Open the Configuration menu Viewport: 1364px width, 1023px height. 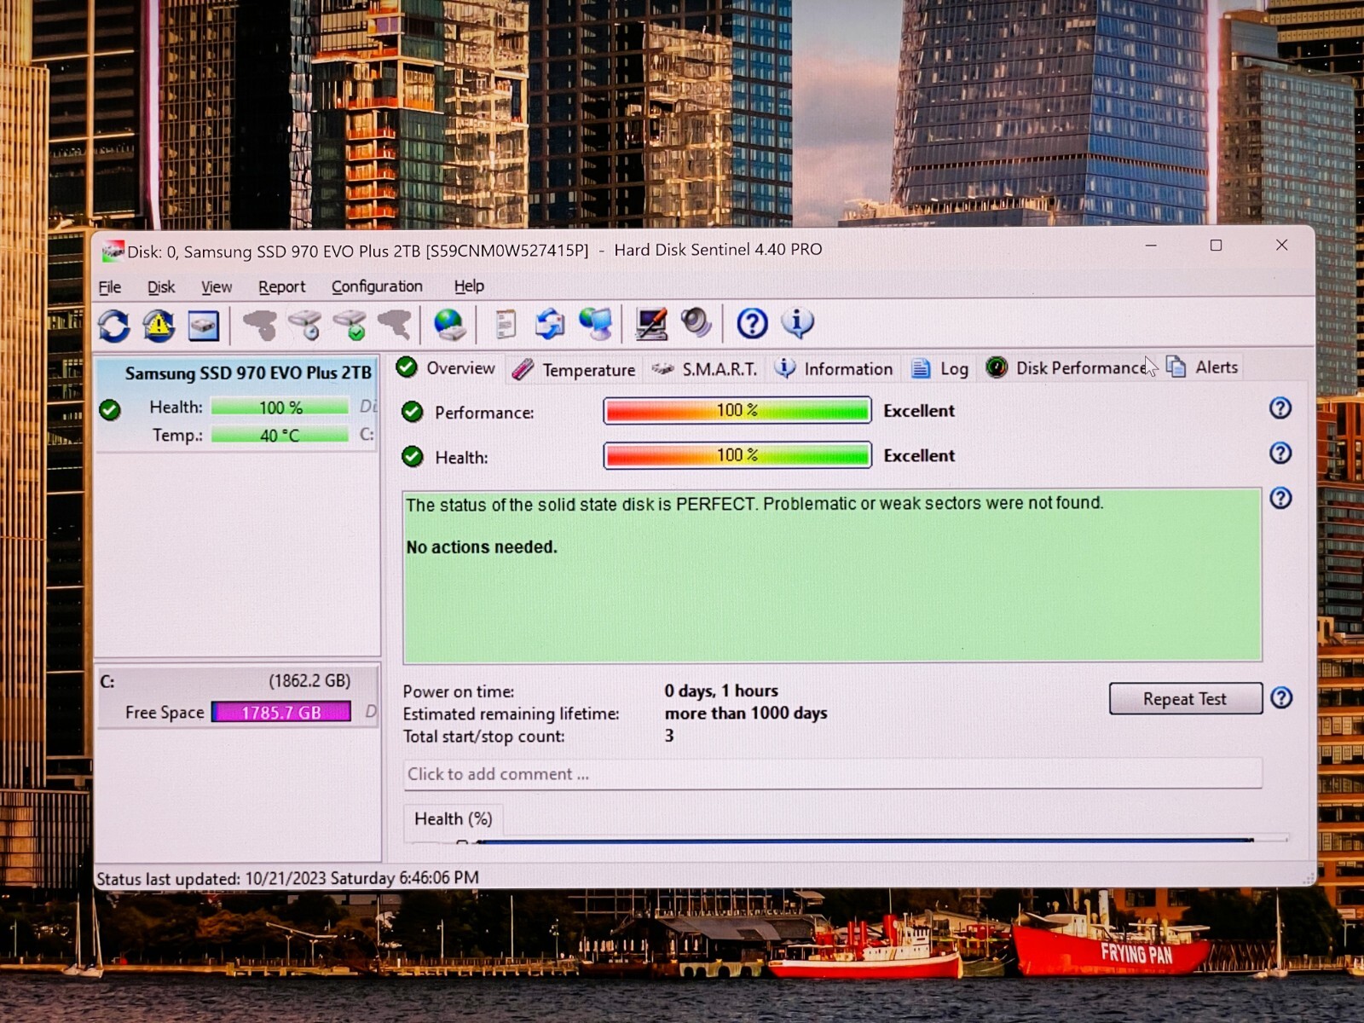pos(377,286)
